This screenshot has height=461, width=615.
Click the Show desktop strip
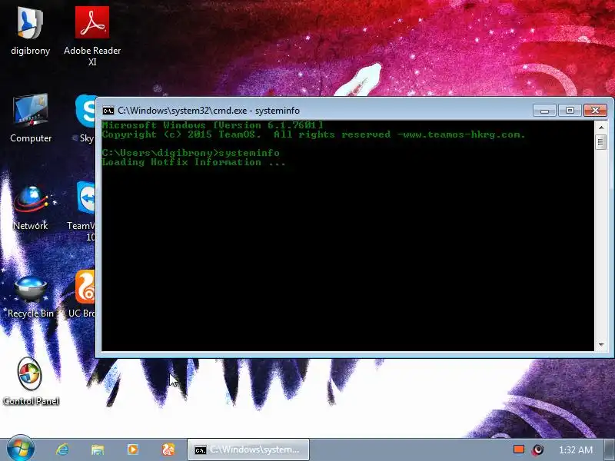pyautogui.click(x=609, y=449)
